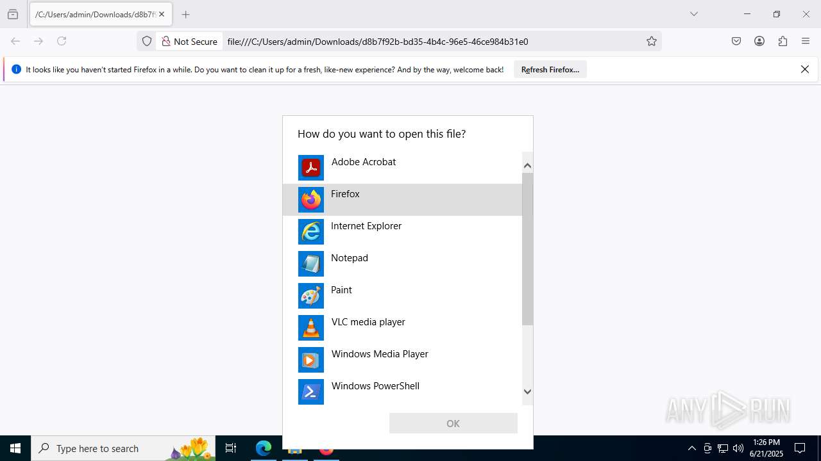
Task: Click the Firefox View icon in the tab bar
Action: point(13,14)
